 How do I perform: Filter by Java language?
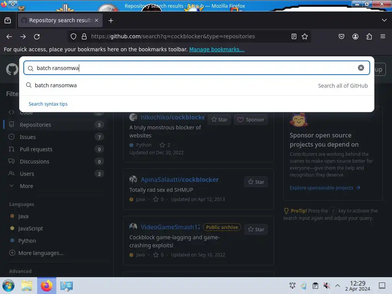pyautogui.click(x=23, y=216)
